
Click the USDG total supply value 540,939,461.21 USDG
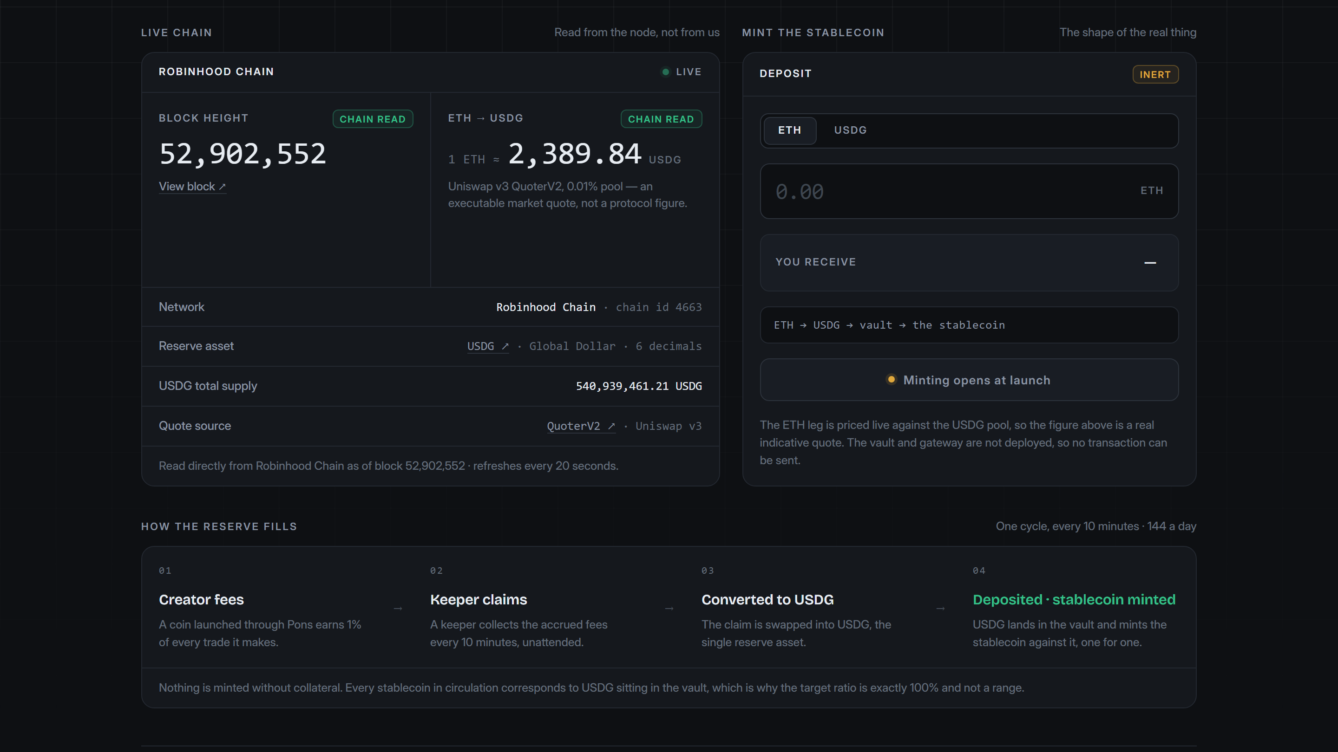[x=638, y=386]
